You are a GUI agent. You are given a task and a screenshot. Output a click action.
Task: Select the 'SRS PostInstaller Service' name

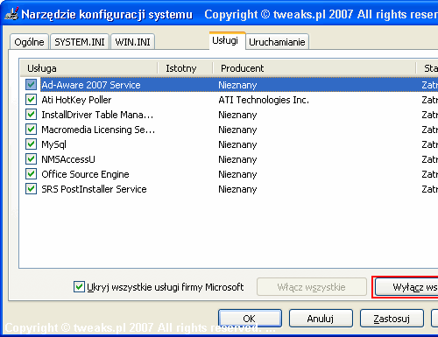[94, 189]
